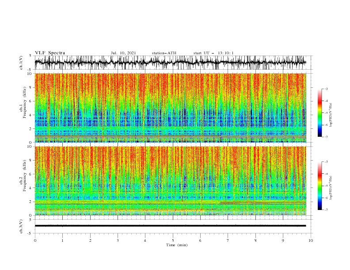Image resolution: width=350 pixels, height=270 pixels.
Task: Click the ch.2 frequency tick label "2"
Action: tap(30, 202)
